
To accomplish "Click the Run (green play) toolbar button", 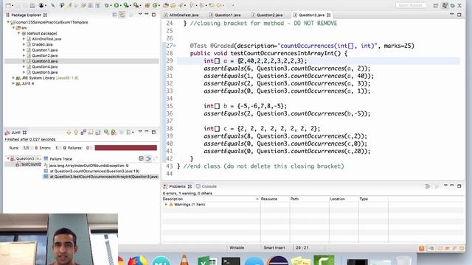I will click(117, 5).
